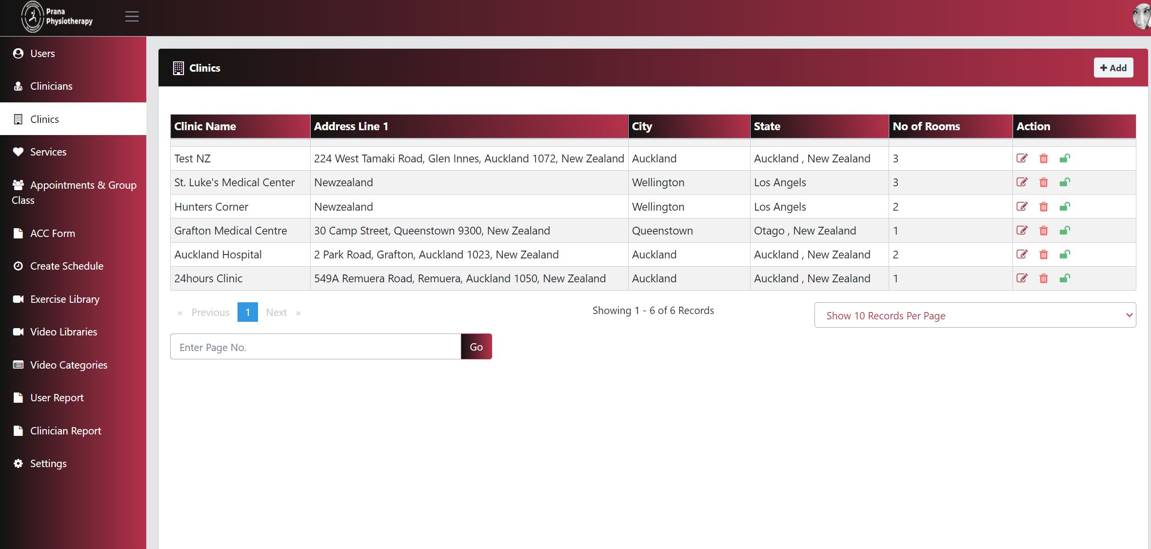Toggle the green lock for Test NZ
The image size is (1151, 549).
tap(1065, 158)
